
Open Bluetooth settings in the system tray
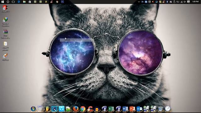pos(167,2)
